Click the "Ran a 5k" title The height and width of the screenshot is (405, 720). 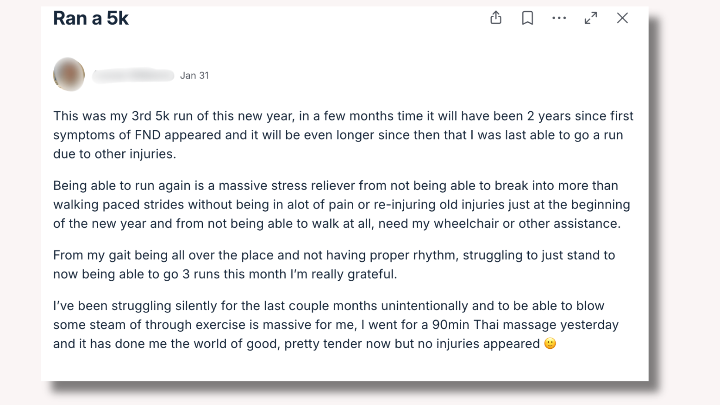pos(91,18)
